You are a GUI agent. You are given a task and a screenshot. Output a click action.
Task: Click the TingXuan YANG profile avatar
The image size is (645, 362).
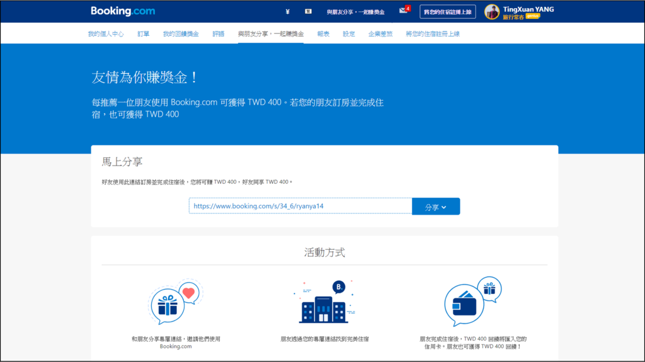point(491,12)
